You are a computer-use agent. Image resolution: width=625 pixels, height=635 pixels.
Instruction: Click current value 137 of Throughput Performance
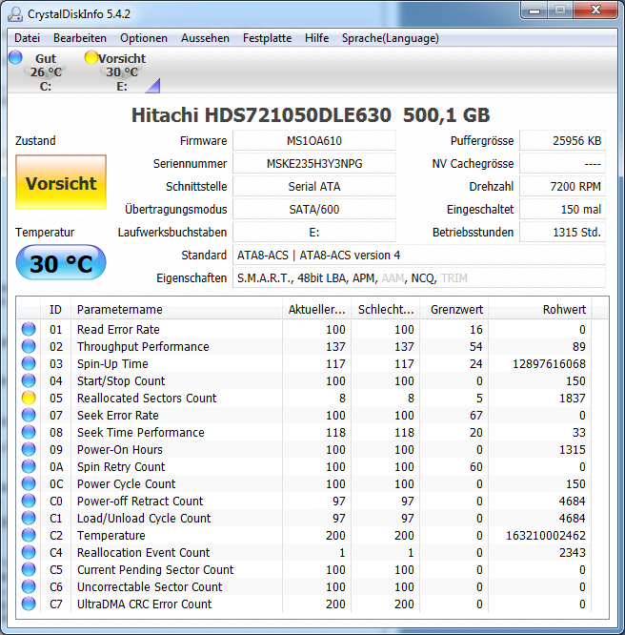[335, 347]
